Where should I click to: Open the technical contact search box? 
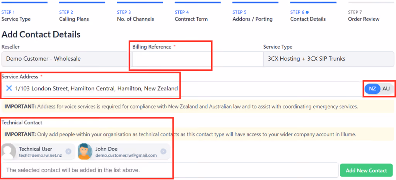point(170,170)
